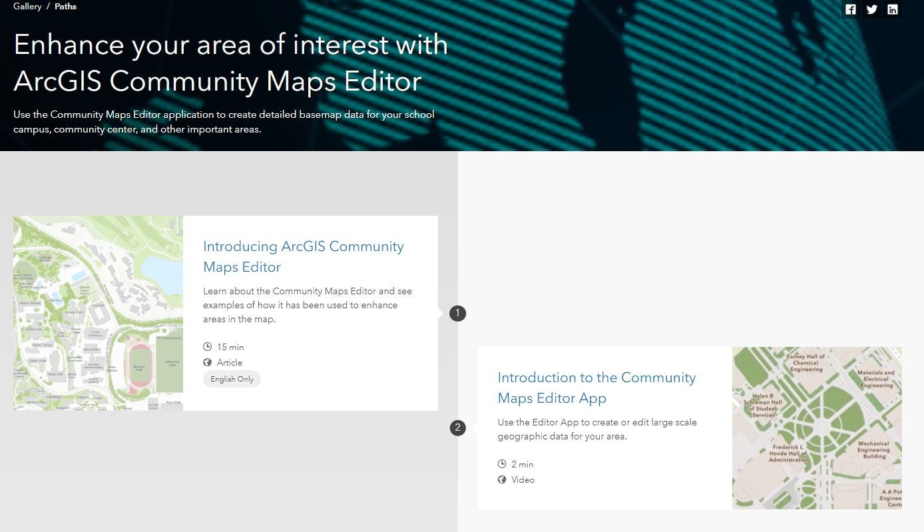Open Introduction to the Community Maps Editor App
Viewport: 924px width, 532px height.
596,388
